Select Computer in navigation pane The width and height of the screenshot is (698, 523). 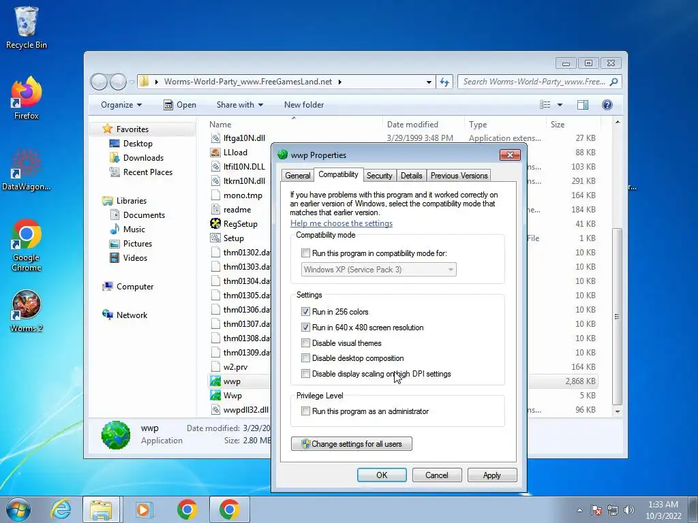(135, 287)
